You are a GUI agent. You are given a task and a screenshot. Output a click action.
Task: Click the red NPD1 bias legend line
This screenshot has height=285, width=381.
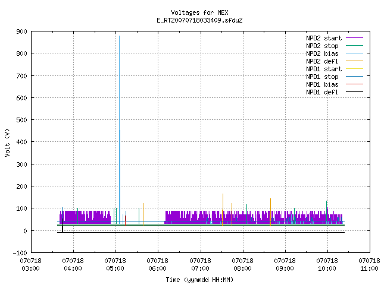tap(355, 84)
